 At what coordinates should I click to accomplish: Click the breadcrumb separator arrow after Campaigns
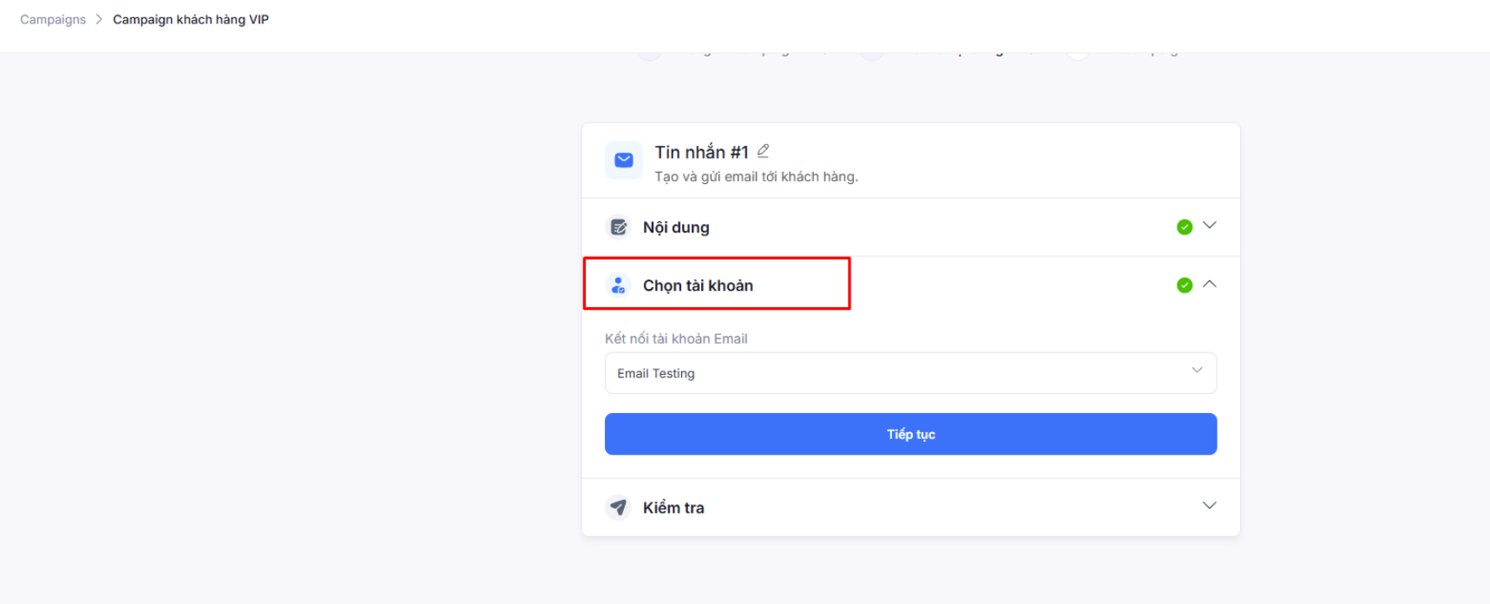coord(99,19)
